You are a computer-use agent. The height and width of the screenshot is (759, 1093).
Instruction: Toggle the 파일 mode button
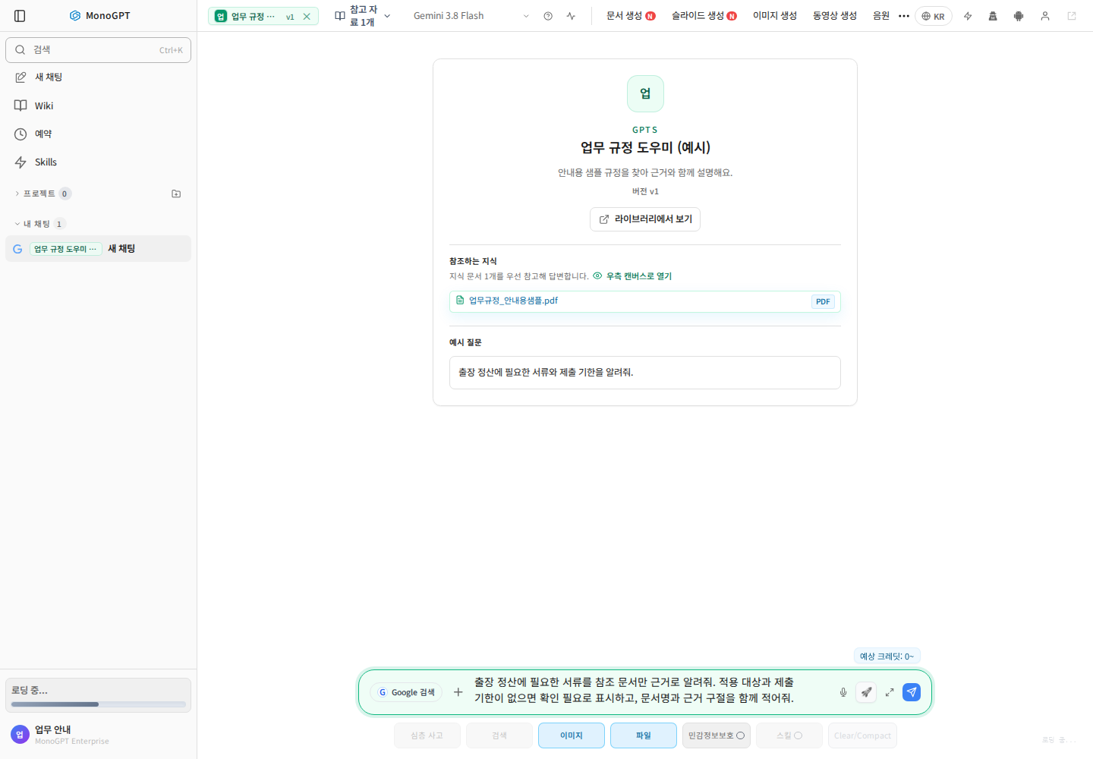(x=644, y=735)
